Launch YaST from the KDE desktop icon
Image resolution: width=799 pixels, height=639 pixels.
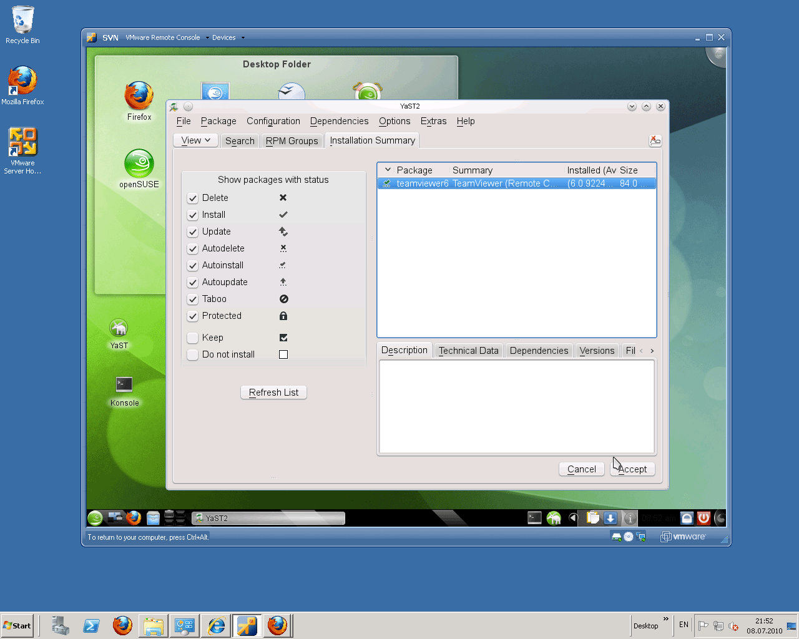(x=119, y=328)
